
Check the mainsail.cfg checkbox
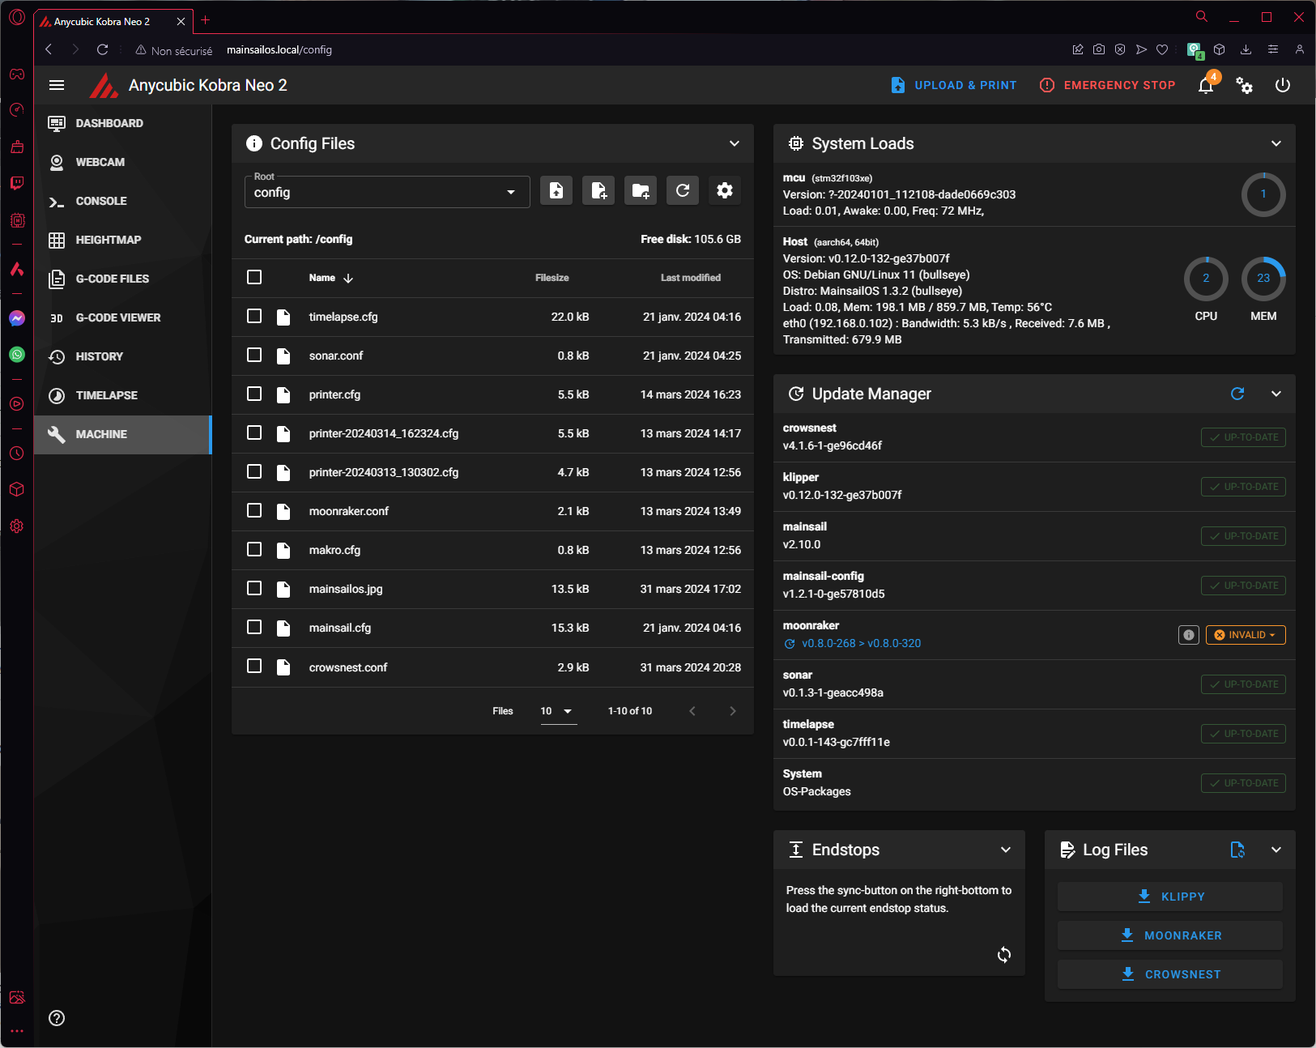[254, 627]
